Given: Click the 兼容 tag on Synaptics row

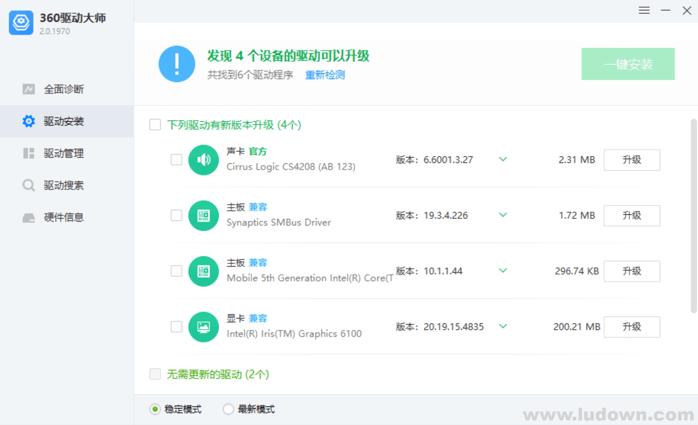Looking at the screenshot, I should [x=258, y=207].
